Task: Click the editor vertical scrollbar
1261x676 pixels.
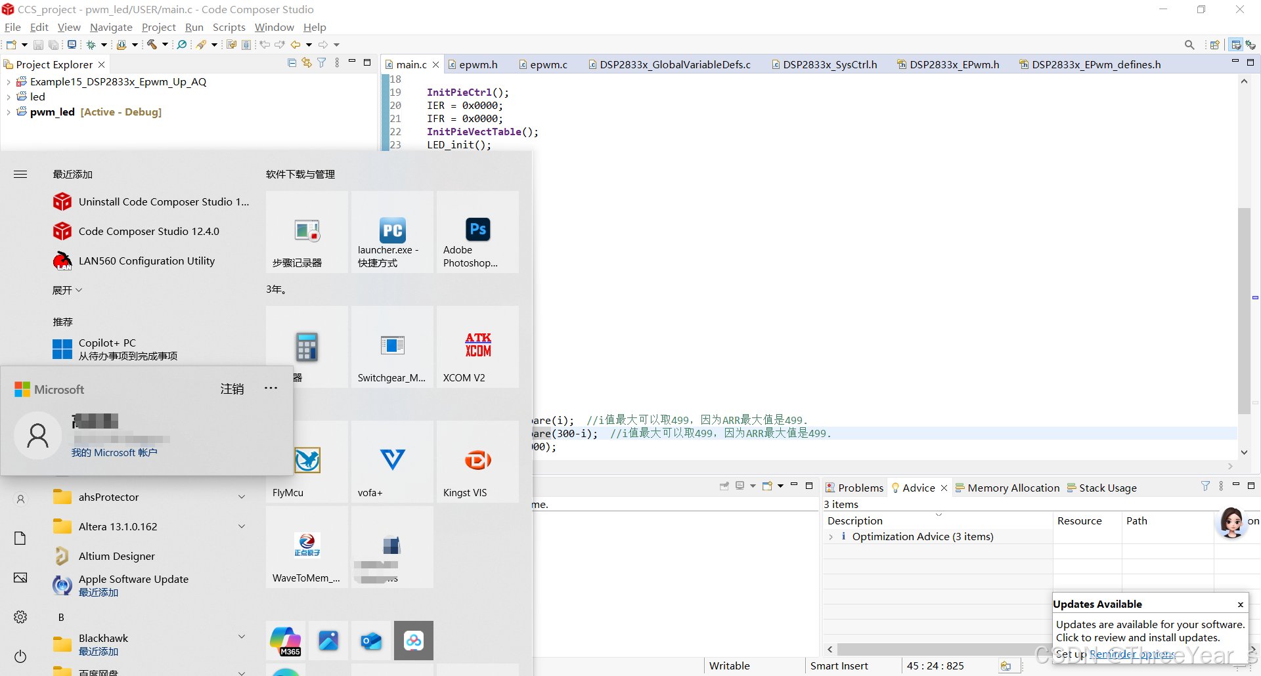Action: pyautogui.click(x=1243, y=310)
